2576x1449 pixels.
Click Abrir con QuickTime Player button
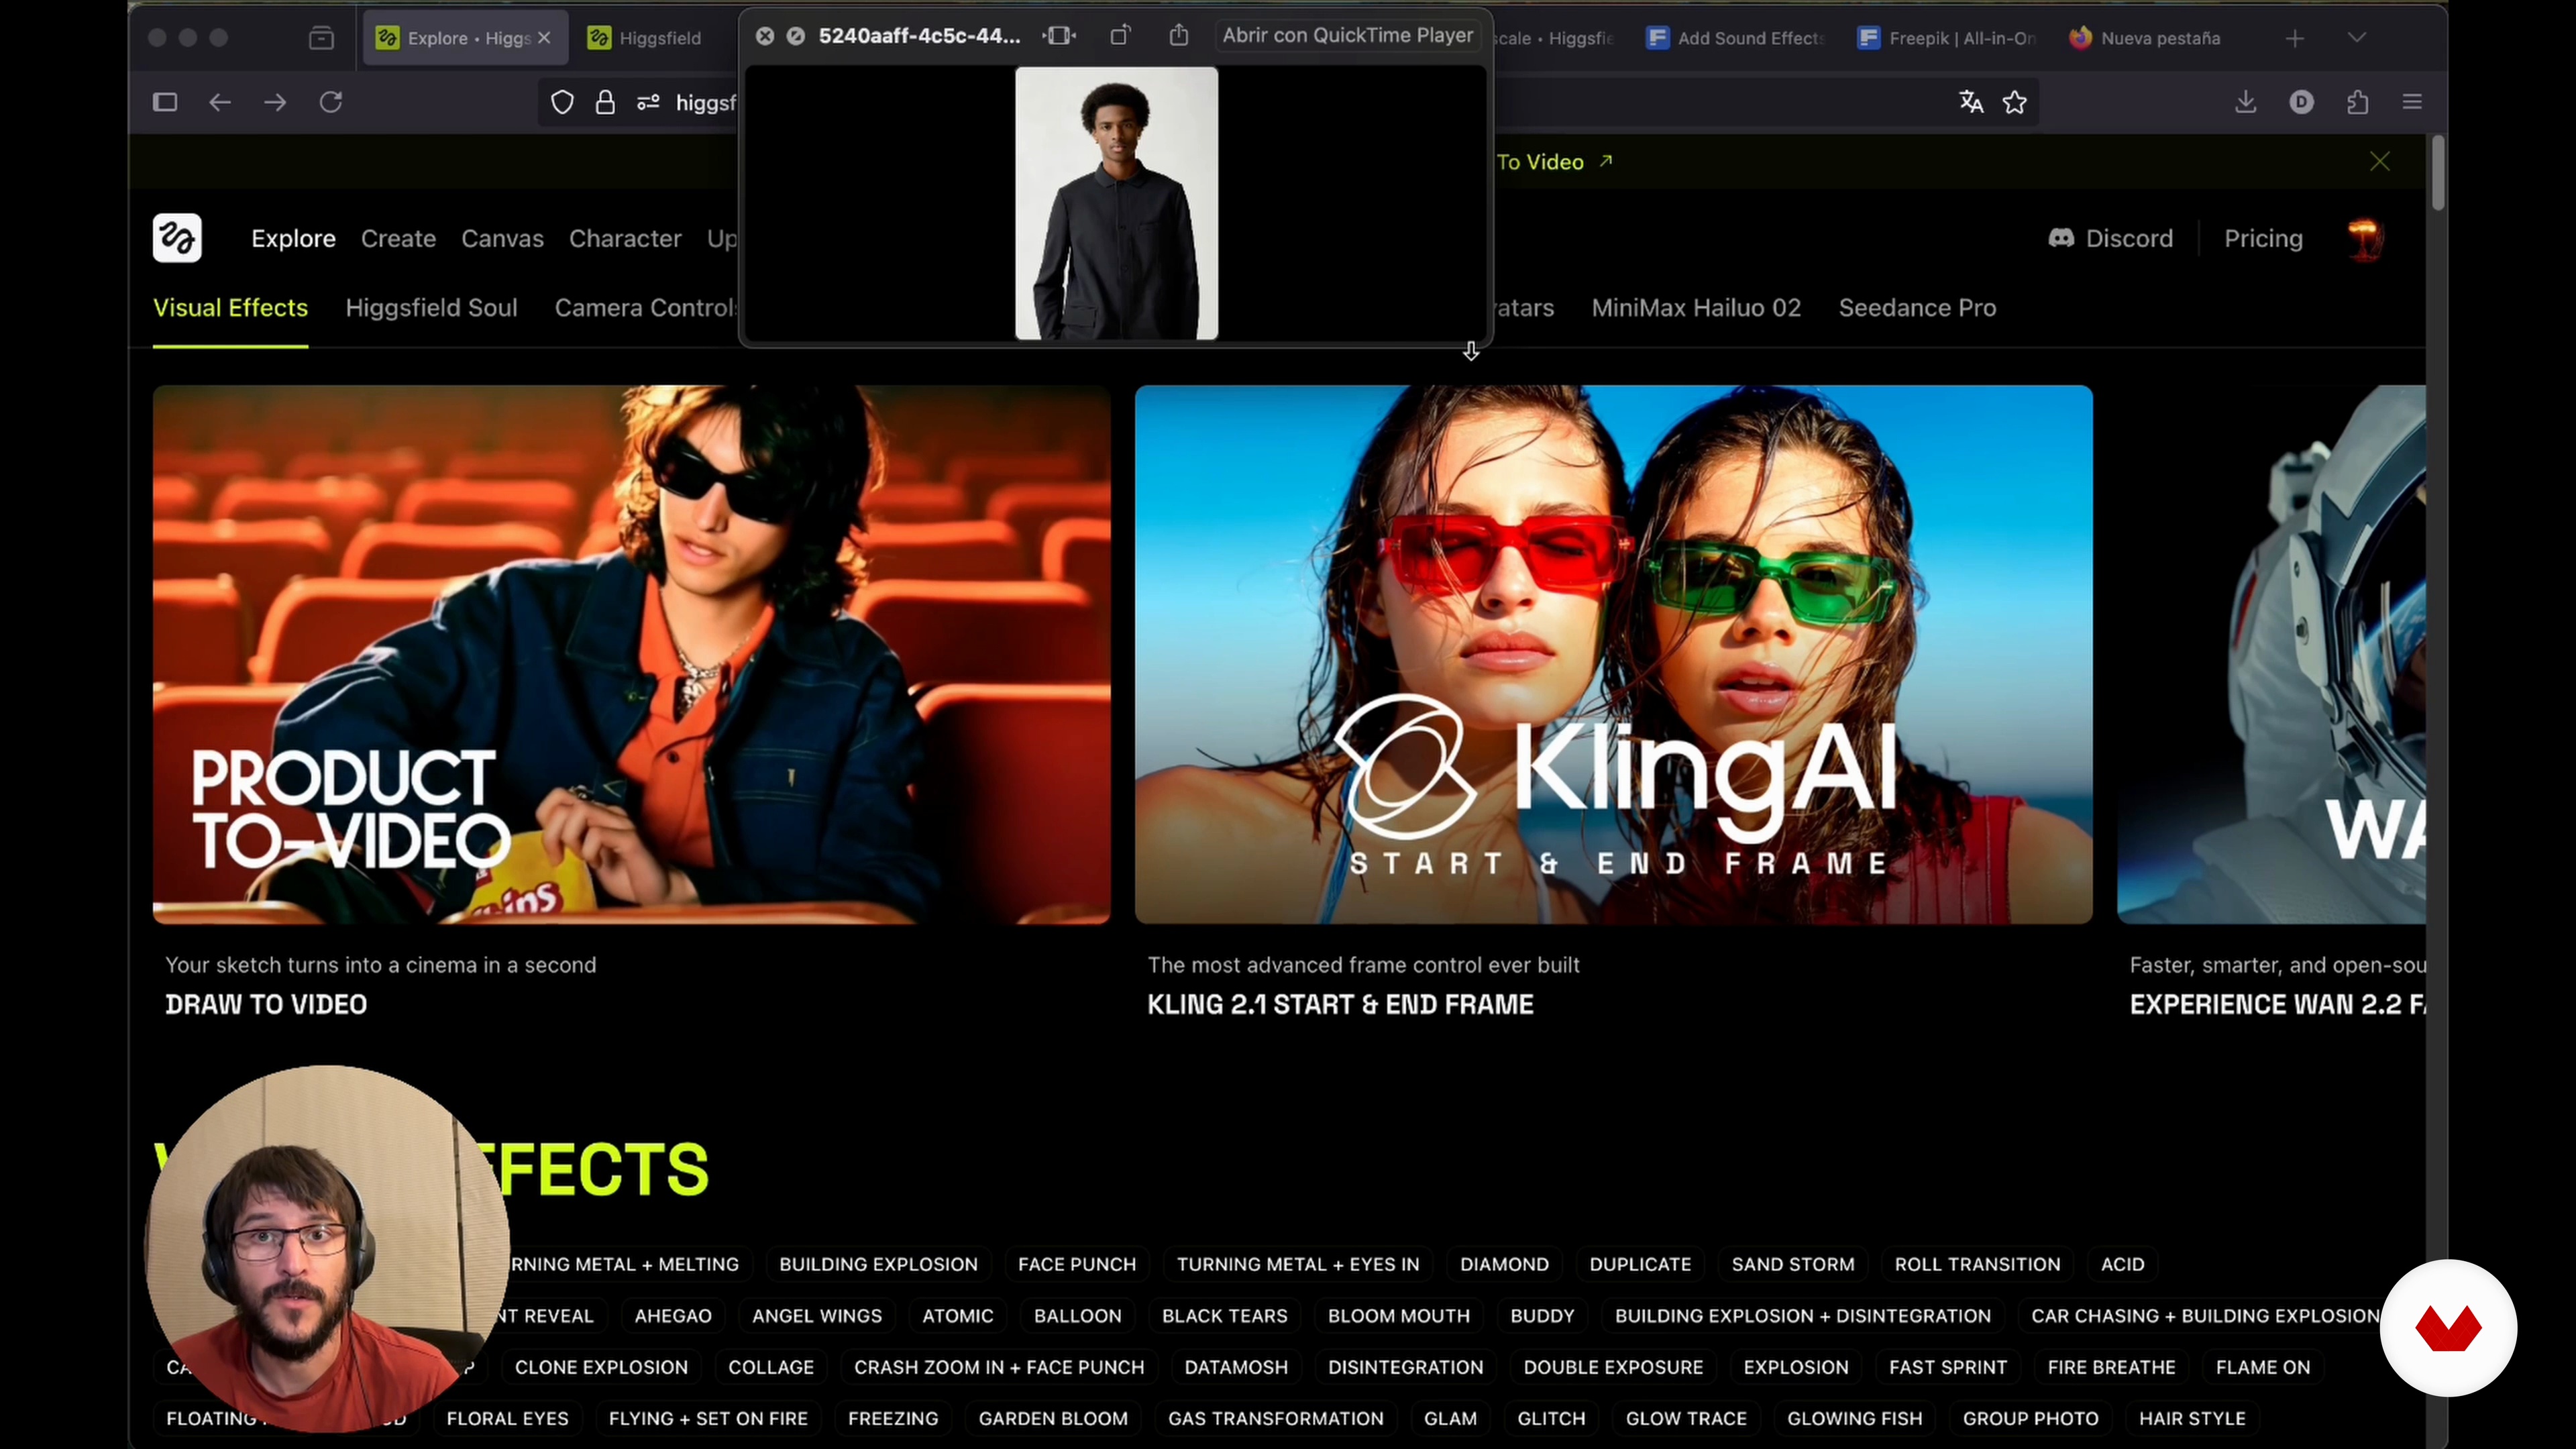pos(1347,36)
